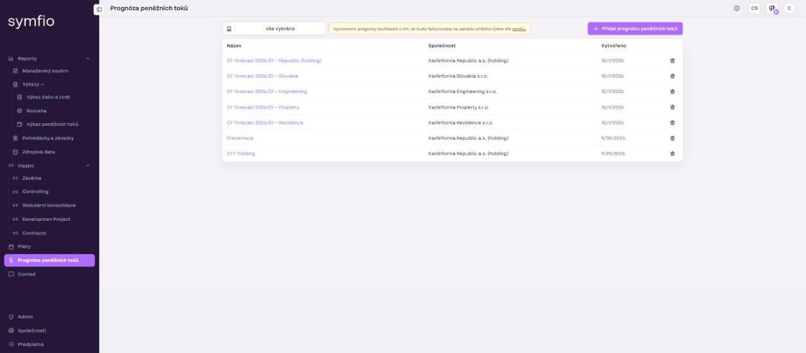The width and height of the screenshot is (806, 353).
Task: Open Výkaz zisku a ztrát
Action: point(48,97)
